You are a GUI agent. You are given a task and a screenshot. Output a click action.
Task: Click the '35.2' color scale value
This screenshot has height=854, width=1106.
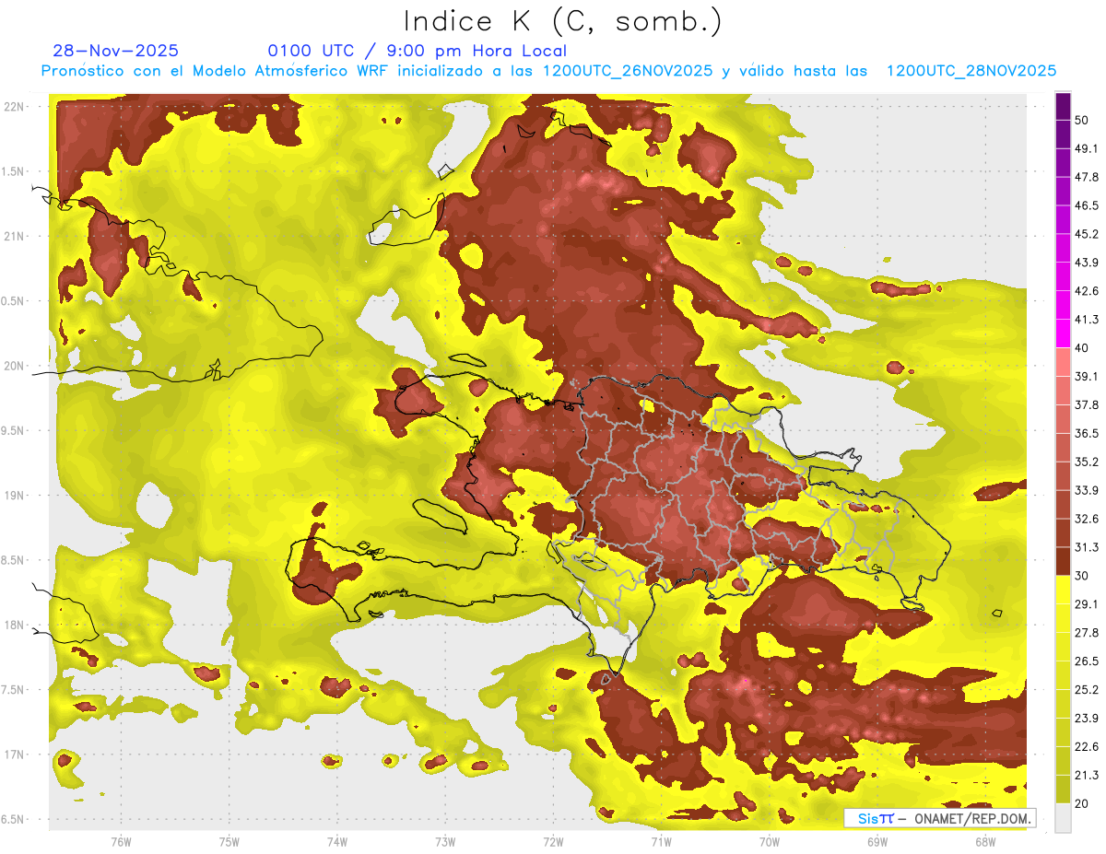(1087, 462)
